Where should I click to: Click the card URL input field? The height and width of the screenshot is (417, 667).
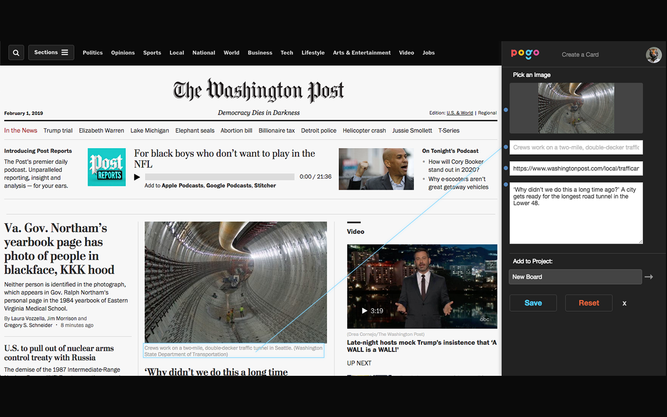click(x=576, y=168)
